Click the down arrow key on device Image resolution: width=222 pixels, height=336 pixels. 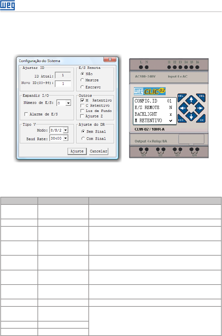tap(191, 116)
